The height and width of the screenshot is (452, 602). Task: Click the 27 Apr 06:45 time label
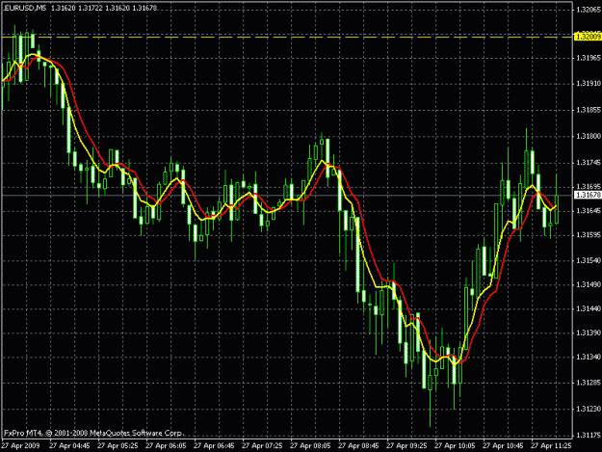click(214, 446)
